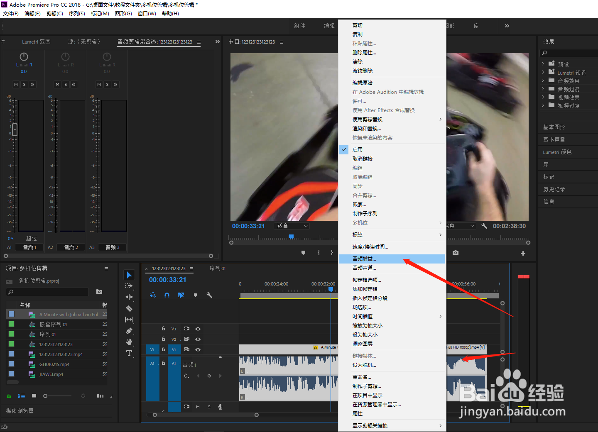Screen dimensions: 598x432
Task: Expand 视频效果 folder
Action: click(543, 97)
